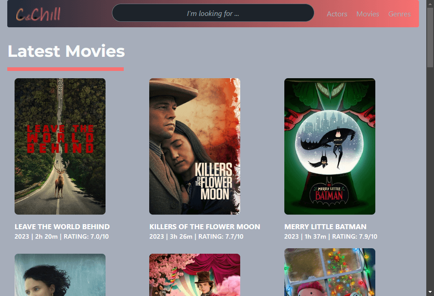
Task: Open Merry Little Batman poster
Action: tap(330, 146)
